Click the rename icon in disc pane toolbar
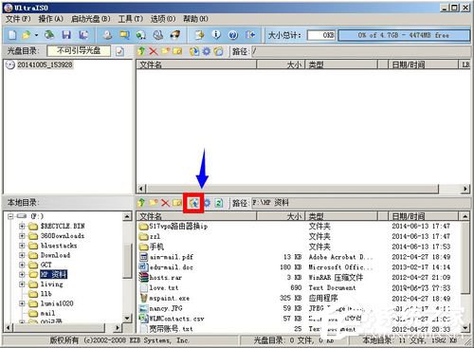The width and height of the screenshot is (474, 348). point(177,51)
